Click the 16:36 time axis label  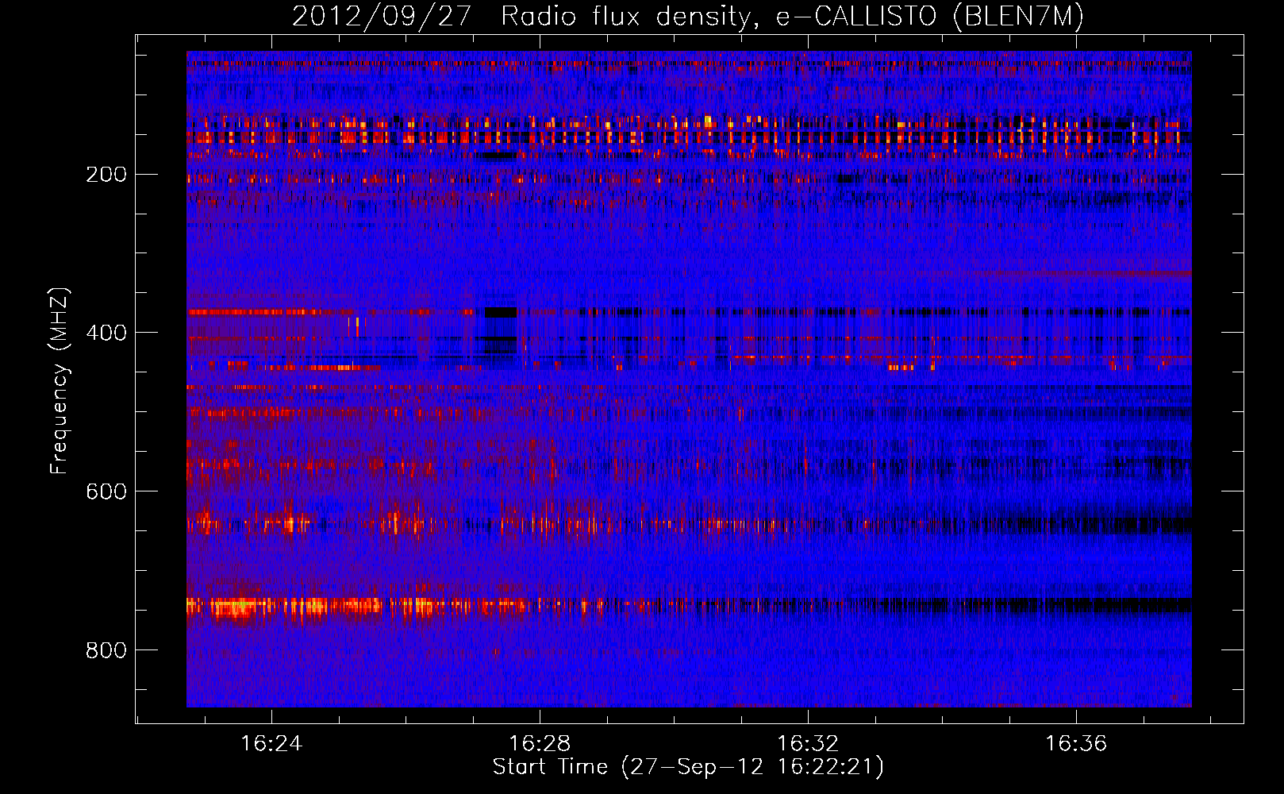pos(1076,744)
